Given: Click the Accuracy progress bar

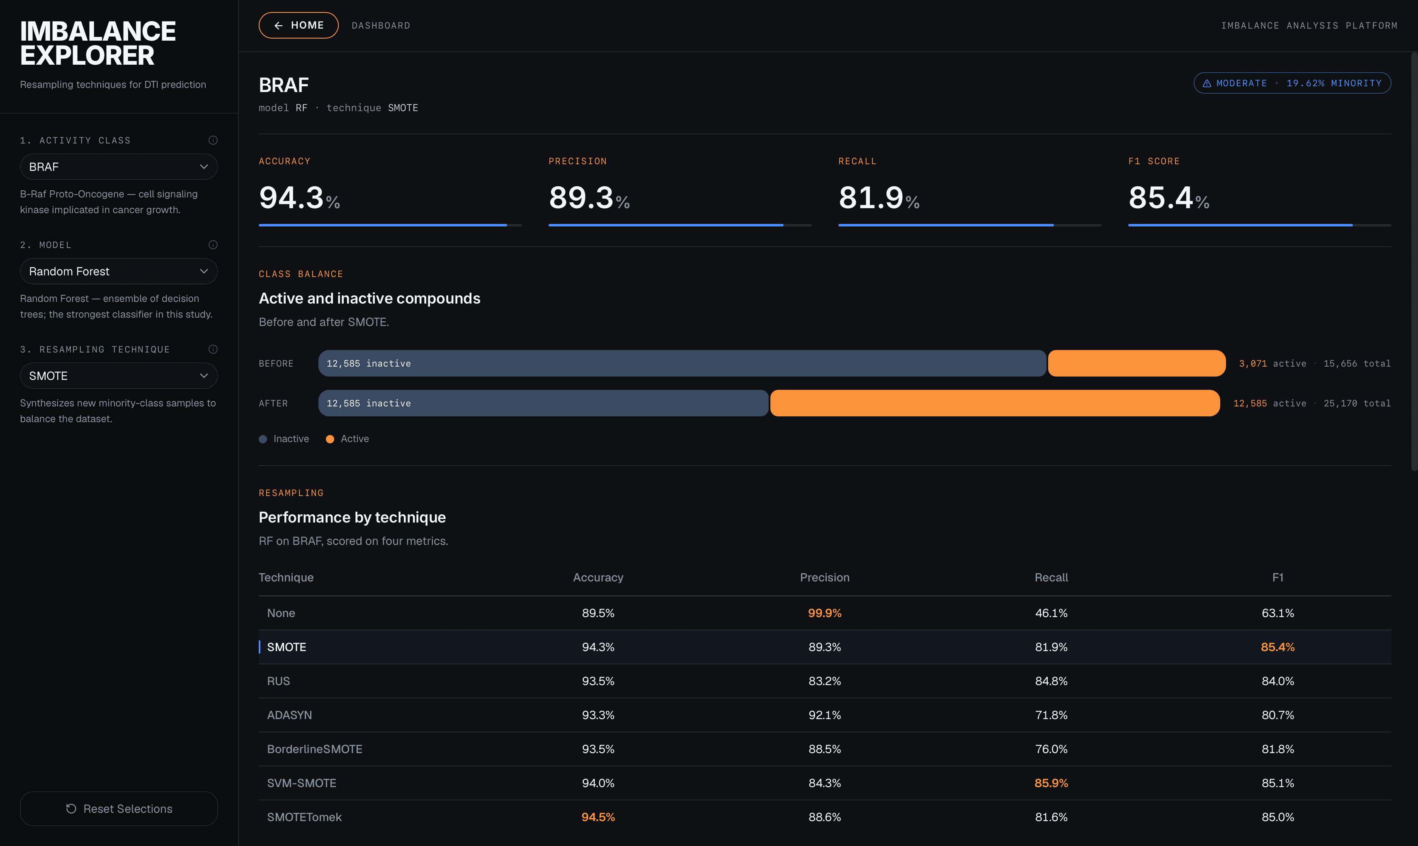Looking at the screenshot, I should pyautogui.click(x=390, y=225).
